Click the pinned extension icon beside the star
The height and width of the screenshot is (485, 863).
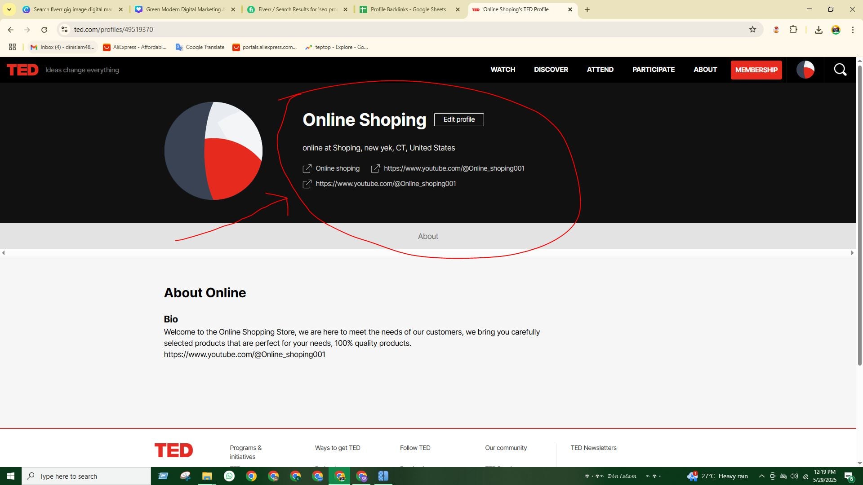click(x=776, y=30)
